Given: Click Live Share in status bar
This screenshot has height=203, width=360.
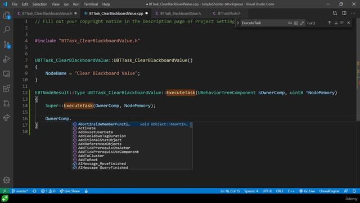Looking at the screenshot, I should click(70, 191).
